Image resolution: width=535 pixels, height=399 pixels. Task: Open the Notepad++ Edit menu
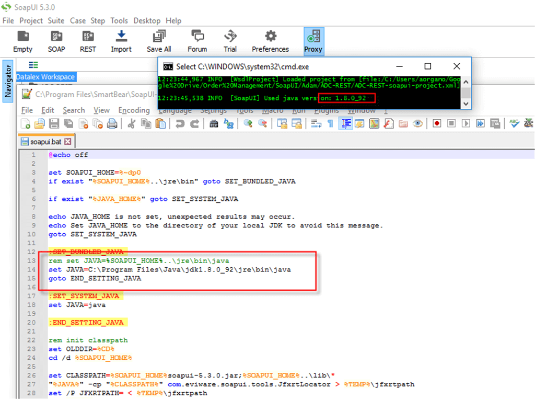[48, 110]
